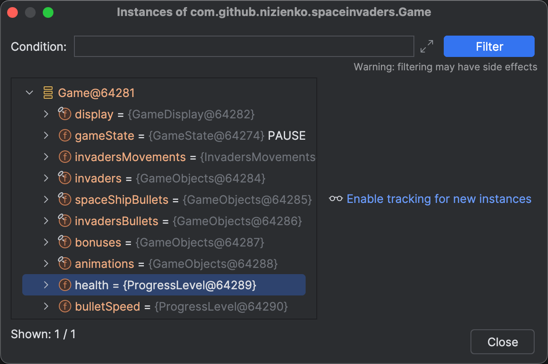Select the display = {GameDisplay@64282} row

(164, 114)
